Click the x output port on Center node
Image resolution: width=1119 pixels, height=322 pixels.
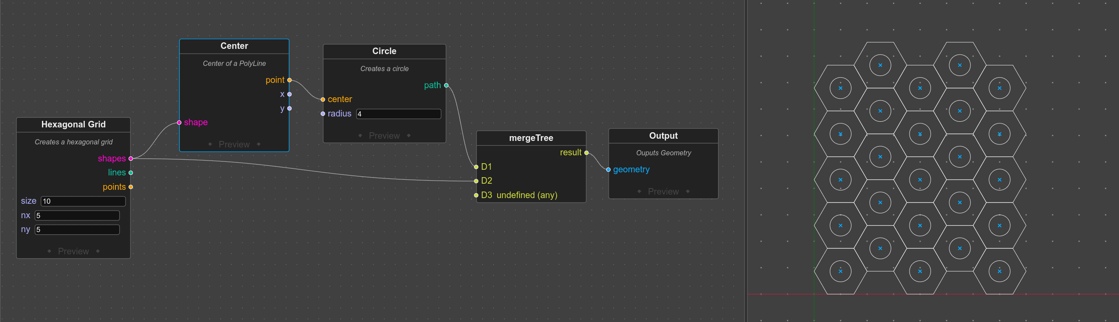pos(289,94)
